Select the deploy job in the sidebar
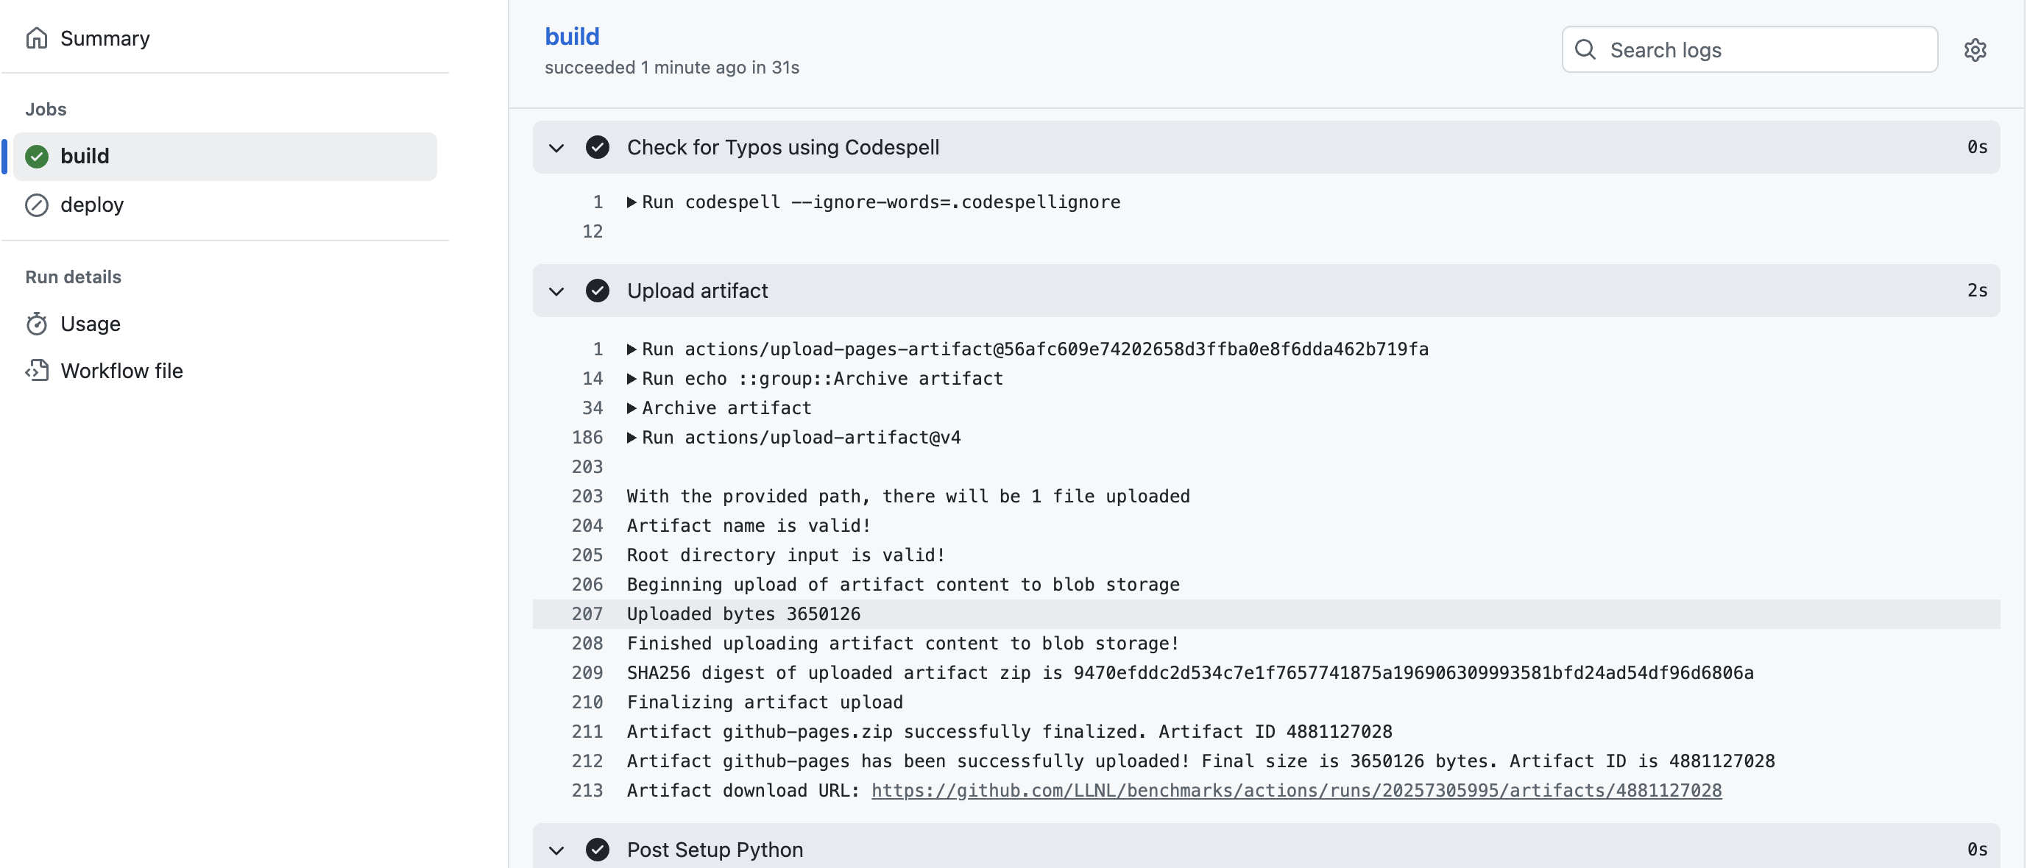The height and width of the screenshot is (868, 2027). (x=92, y=204)
